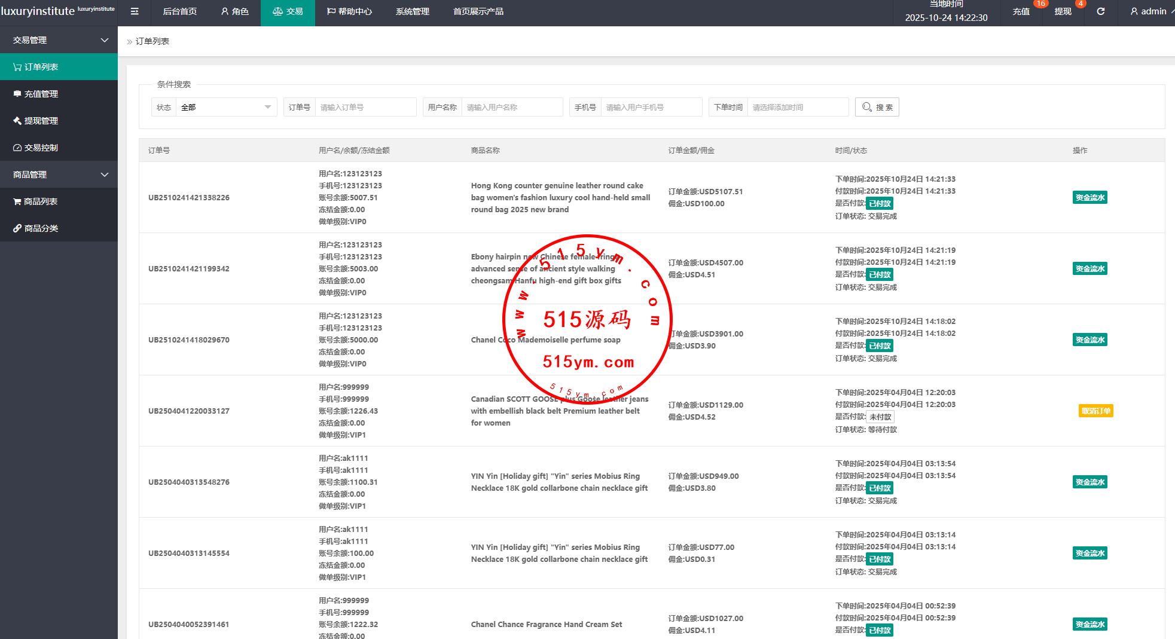View 资金流水 for order UB2510241421338226
Image resolution: width=1175 pixels, height=639 pixels.
pyautogui.click(x=1089, y=198)
